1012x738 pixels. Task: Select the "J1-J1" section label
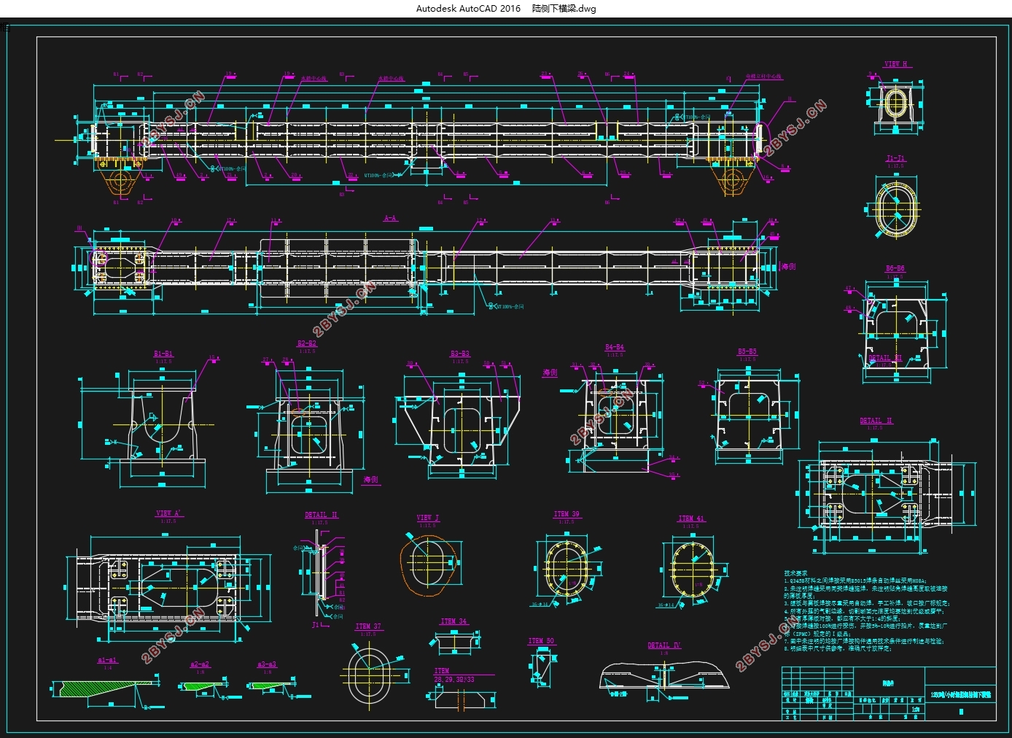[x=895, y=158]
